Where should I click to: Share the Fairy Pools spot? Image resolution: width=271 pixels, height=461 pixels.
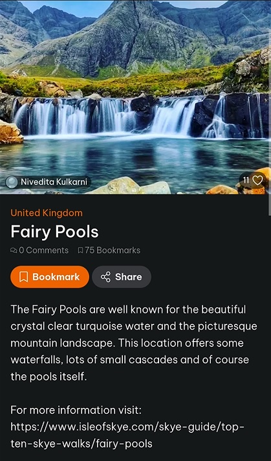pyautogui.click(x=122, y=277)
